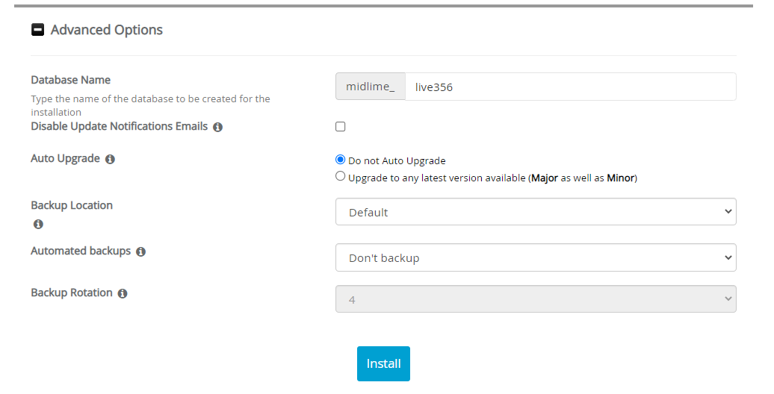Show info icon next to Auto Upgrade
Screen dimensions: 774x394
110,159
